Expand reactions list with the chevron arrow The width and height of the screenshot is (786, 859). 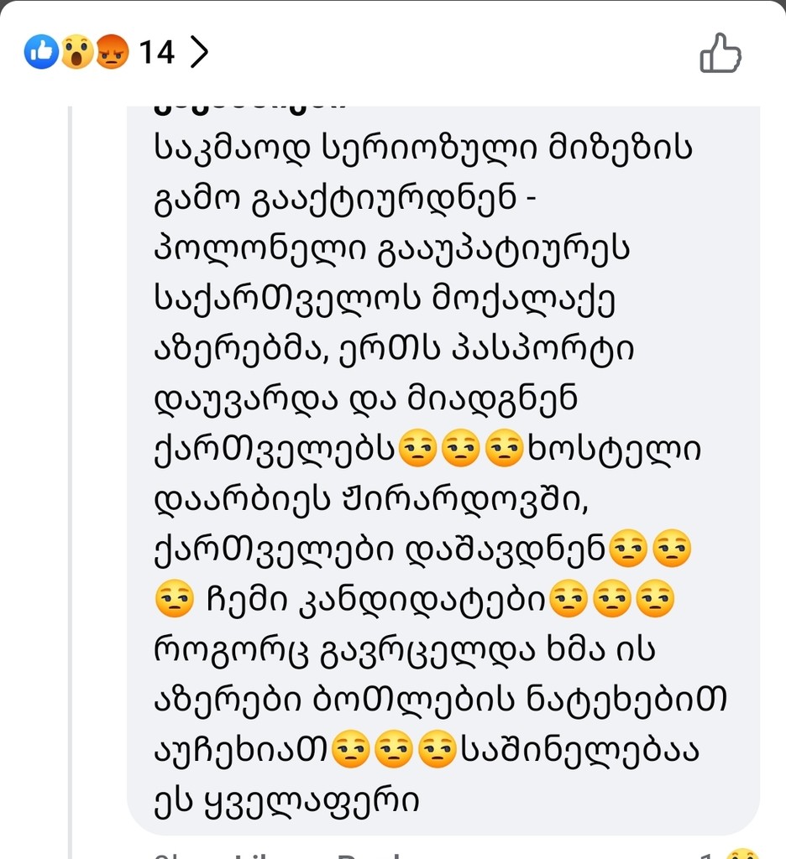tap(198, 54)
